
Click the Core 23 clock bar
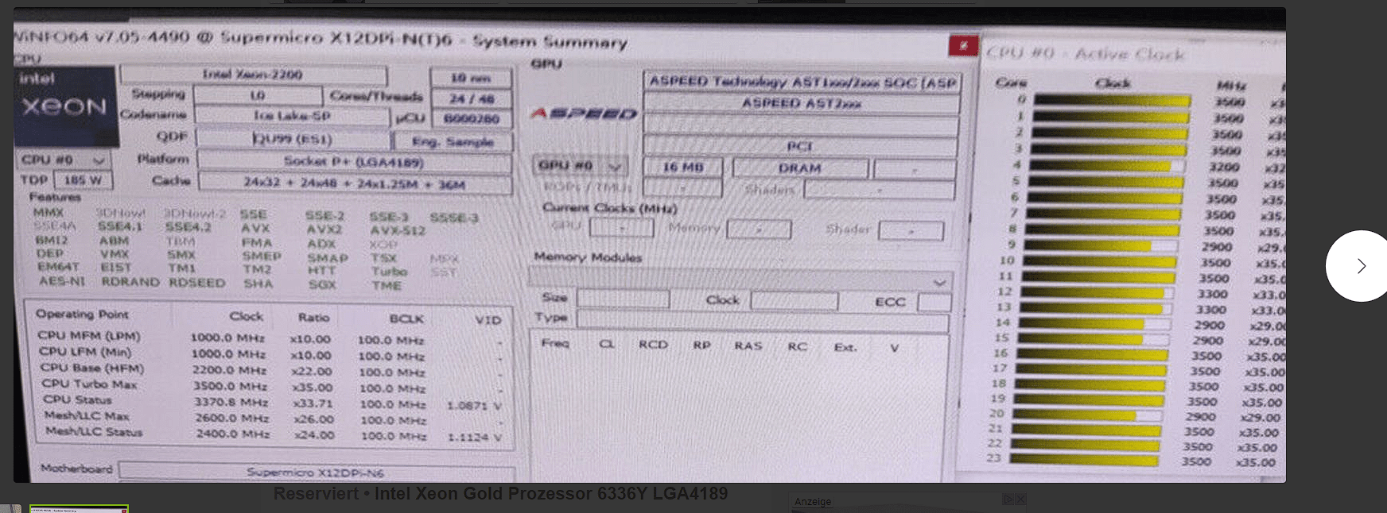[x=1085, y=460]
